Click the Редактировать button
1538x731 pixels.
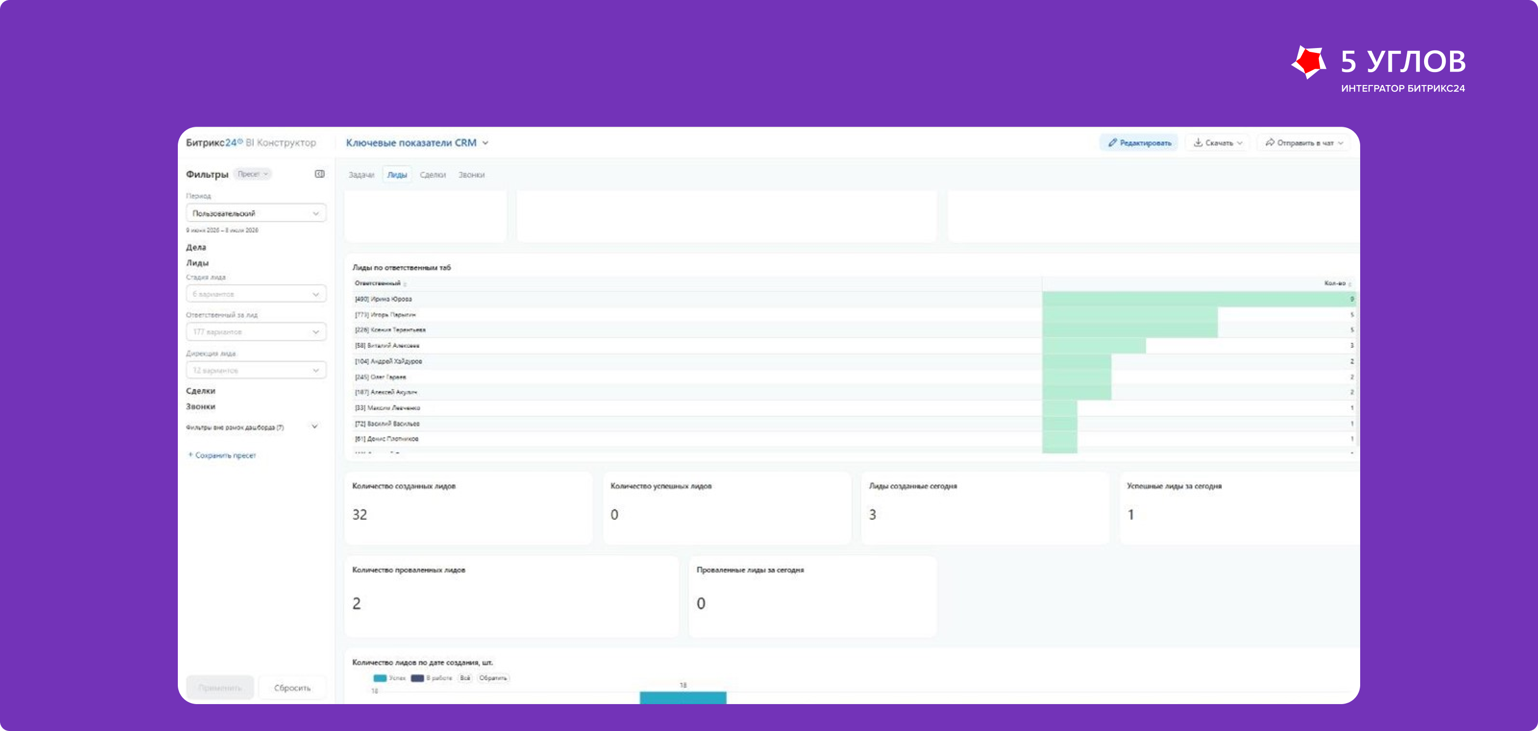1139,143
